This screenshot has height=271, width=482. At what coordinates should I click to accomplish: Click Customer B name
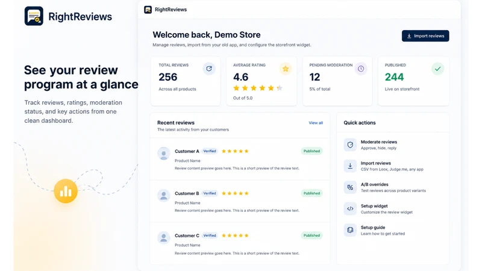click(187, 193)
